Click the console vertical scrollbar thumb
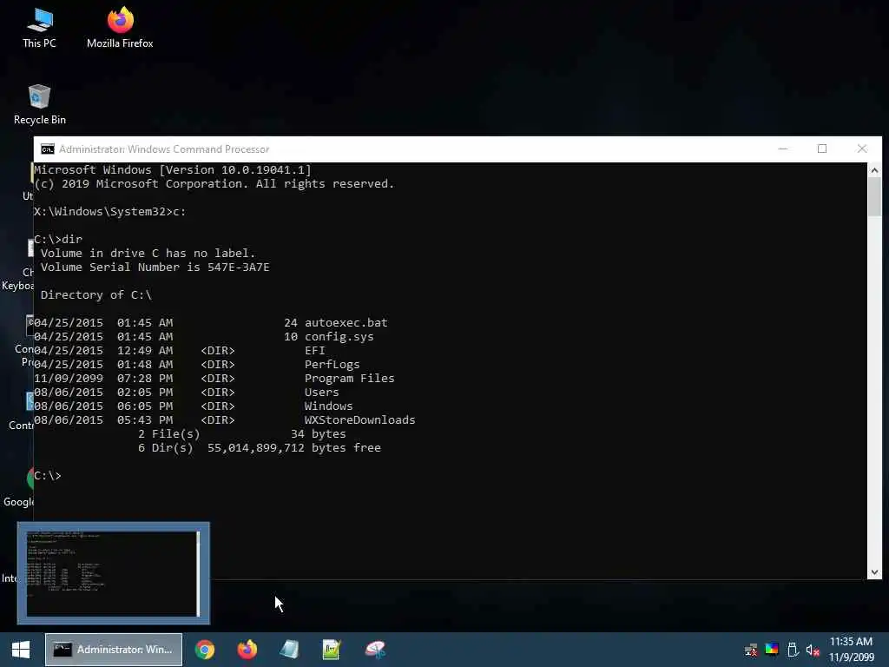Viewport: 889px width, 667px height. 874,196
